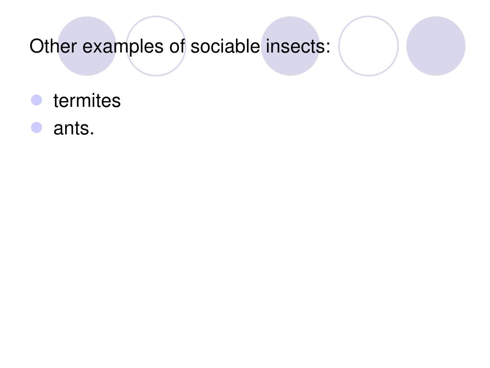Viewport: 490px width, 368px height.
Task: Click the letter a starting 'ants'
Action: [58, 129]
